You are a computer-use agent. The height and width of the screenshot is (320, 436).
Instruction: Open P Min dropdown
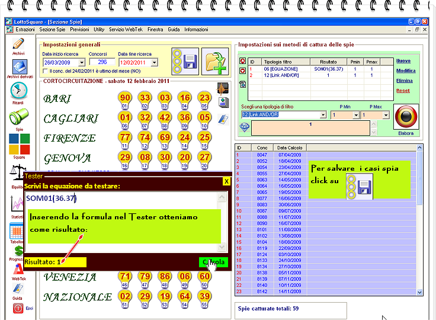356,115
